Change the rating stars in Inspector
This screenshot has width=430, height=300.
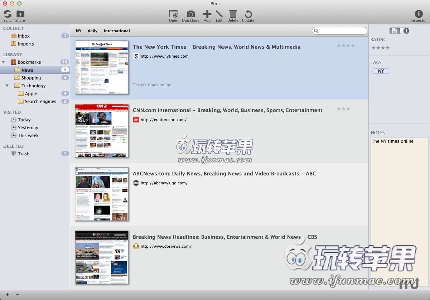point(380,48)
